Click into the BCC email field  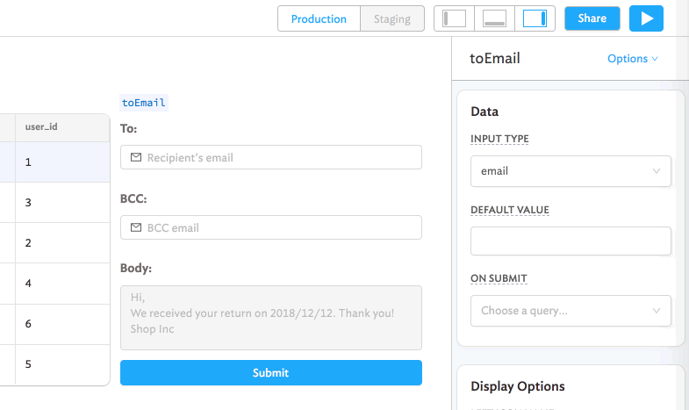pyautogui.click(x=281, y=227)
